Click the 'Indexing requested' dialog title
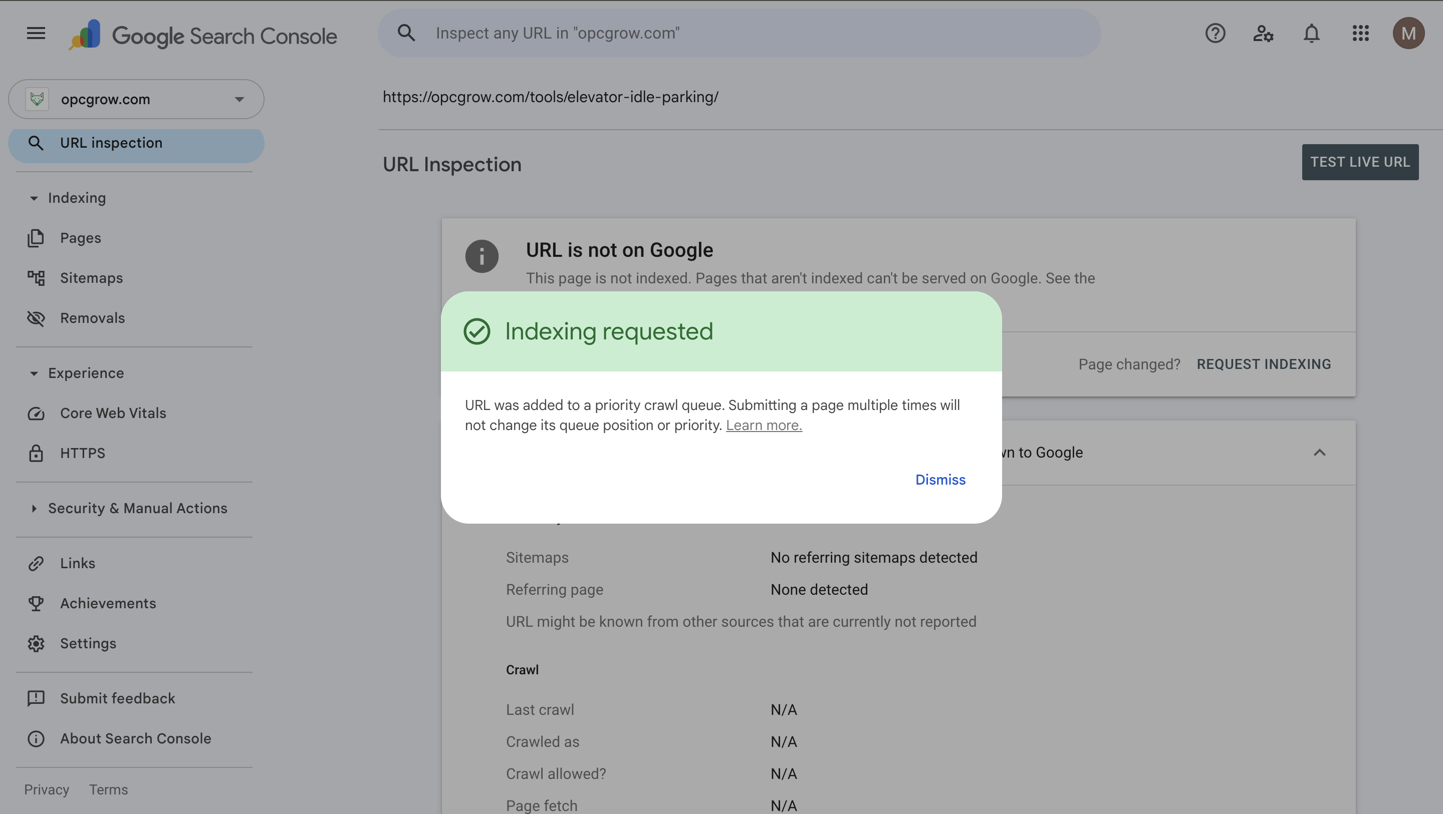 coord(609,331)
